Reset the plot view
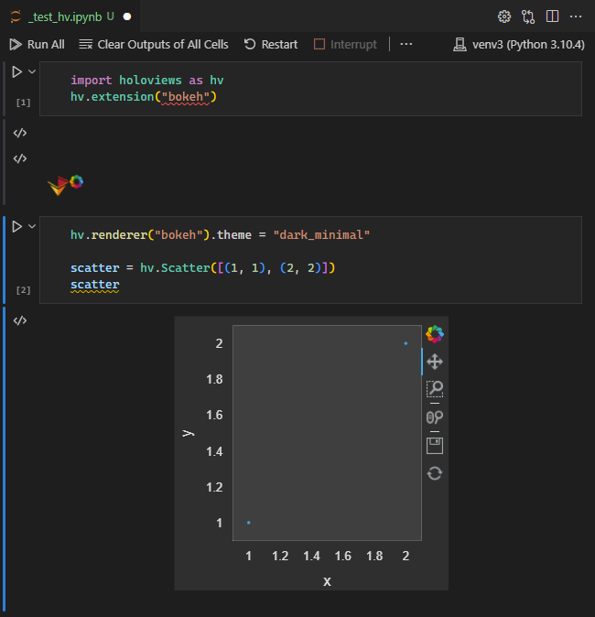The image size is (595, 617). pyautogui.click(x=435, y=473)
